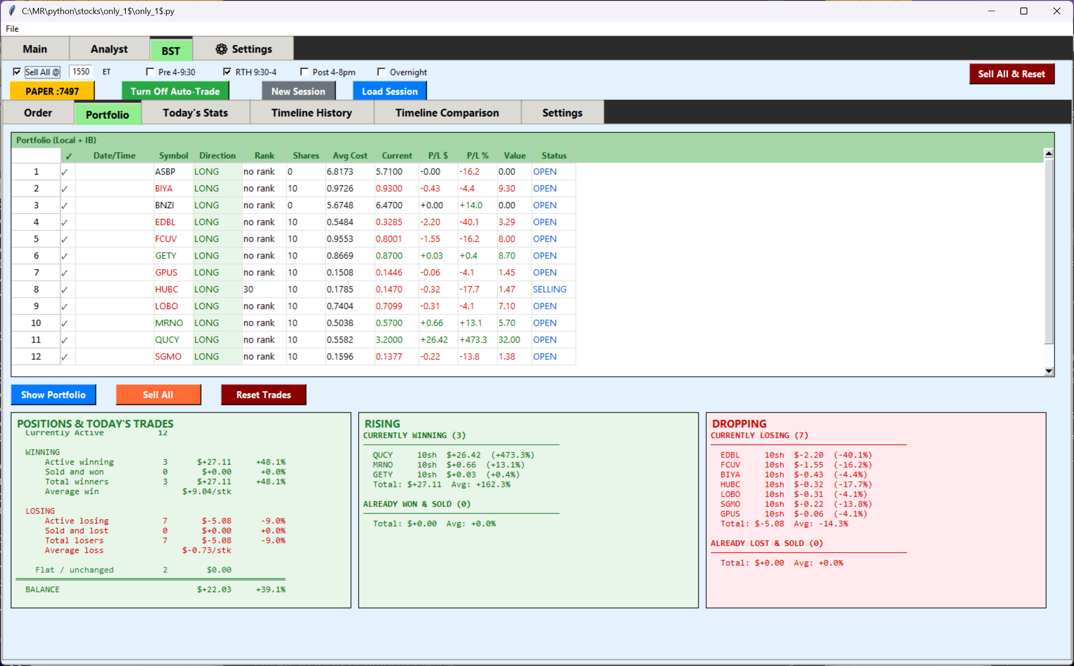This screenshot has width=1074, height=666.
Task: Click the CURRENTLY WINNING (3) heading
Action: point(414,435)
